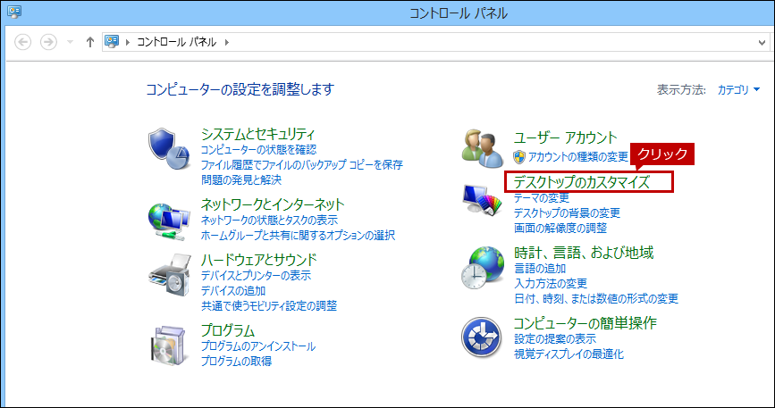Screen dimensions: 775x408
Task: Open ホームグループと共有に関するオプションの選択 link
Action: pyautogui.click(x=298, y=236)
